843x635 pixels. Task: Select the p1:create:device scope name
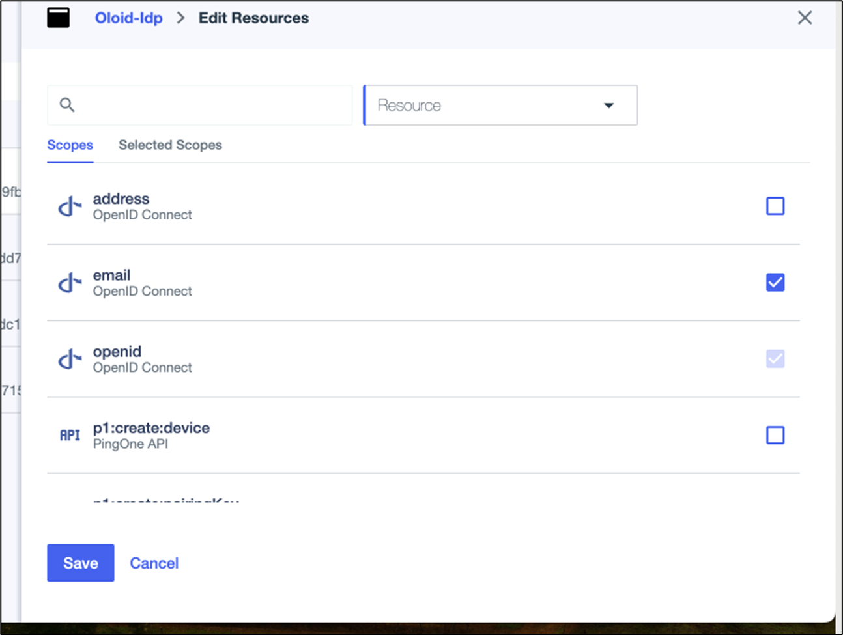pos(151,428)
